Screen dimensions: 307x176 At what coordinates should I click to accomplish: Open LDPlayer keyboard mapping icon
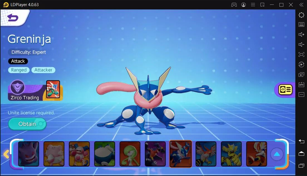[x=301, y=24]
